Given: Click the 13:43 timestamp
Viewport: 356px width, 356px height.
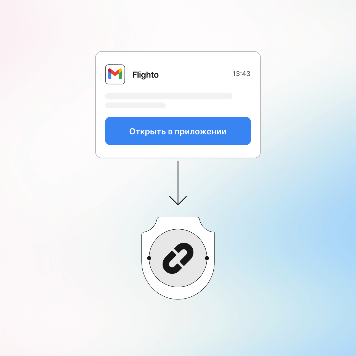Looking at the screenshot, I should click(241, 74).
